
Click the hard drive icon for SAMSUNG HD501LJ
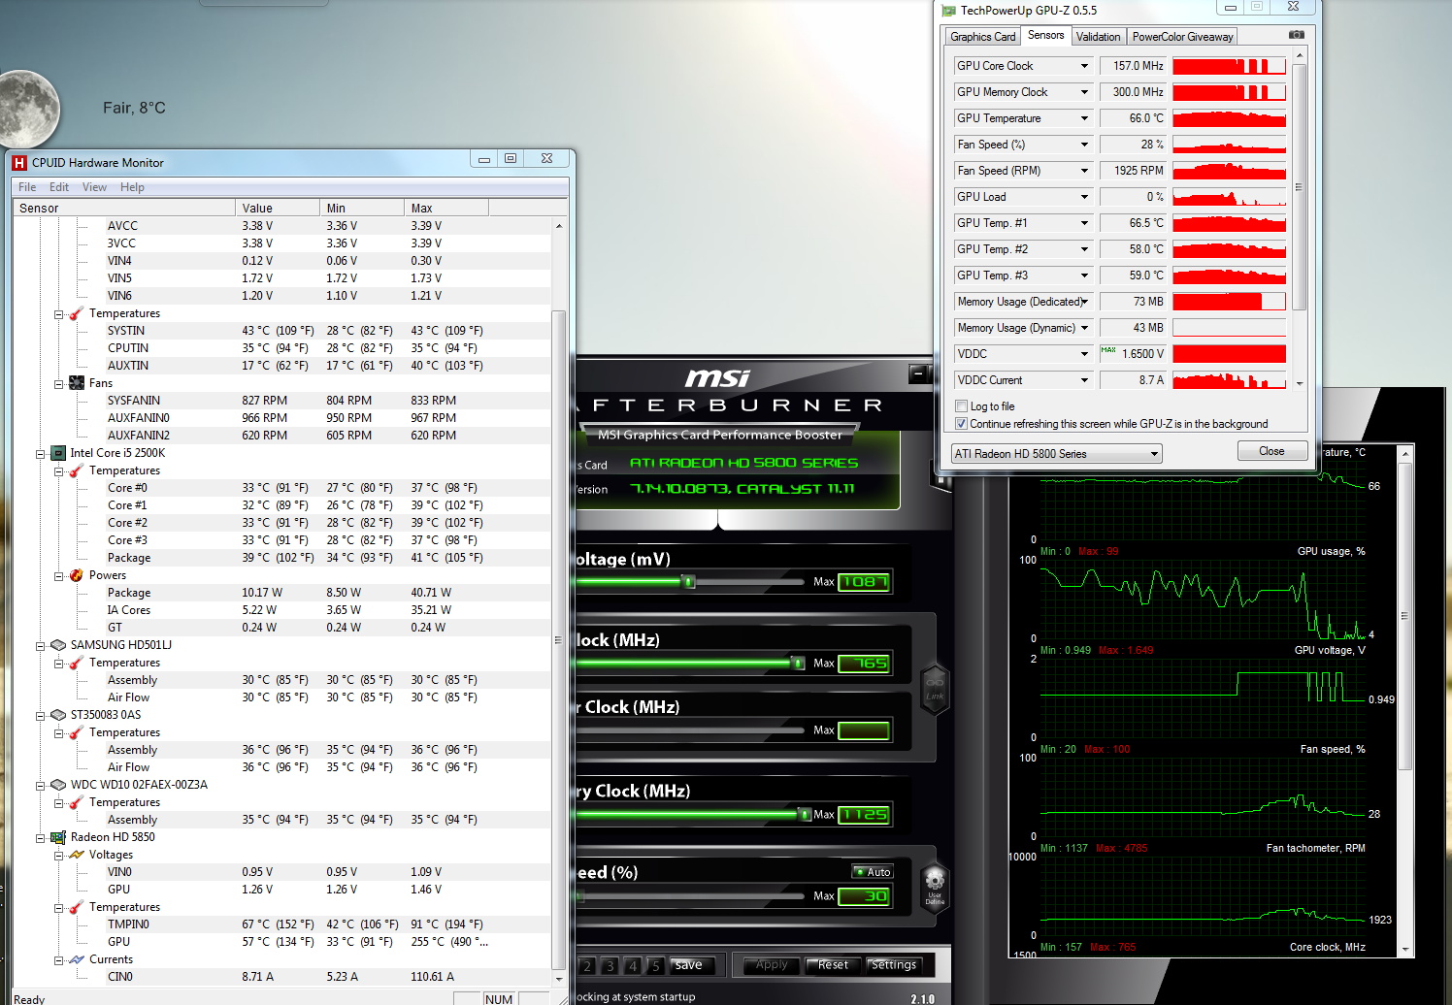[x=58, y=645]
